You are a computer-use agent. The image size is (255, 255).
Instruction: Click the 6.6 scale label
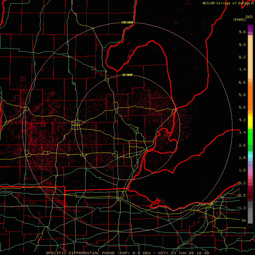(242, 82)
